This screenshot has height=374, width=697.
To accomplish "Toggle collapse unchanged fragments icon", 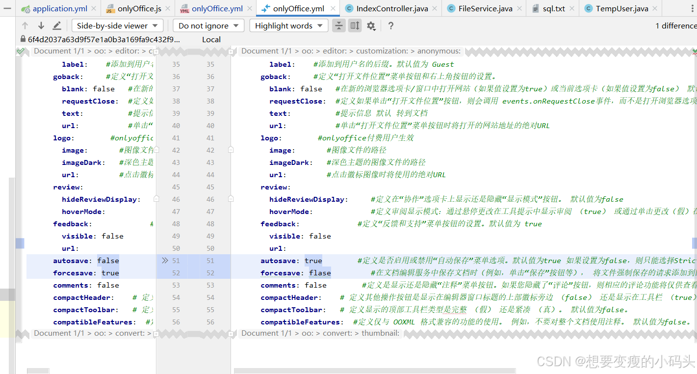I will [x=338, y=26].
